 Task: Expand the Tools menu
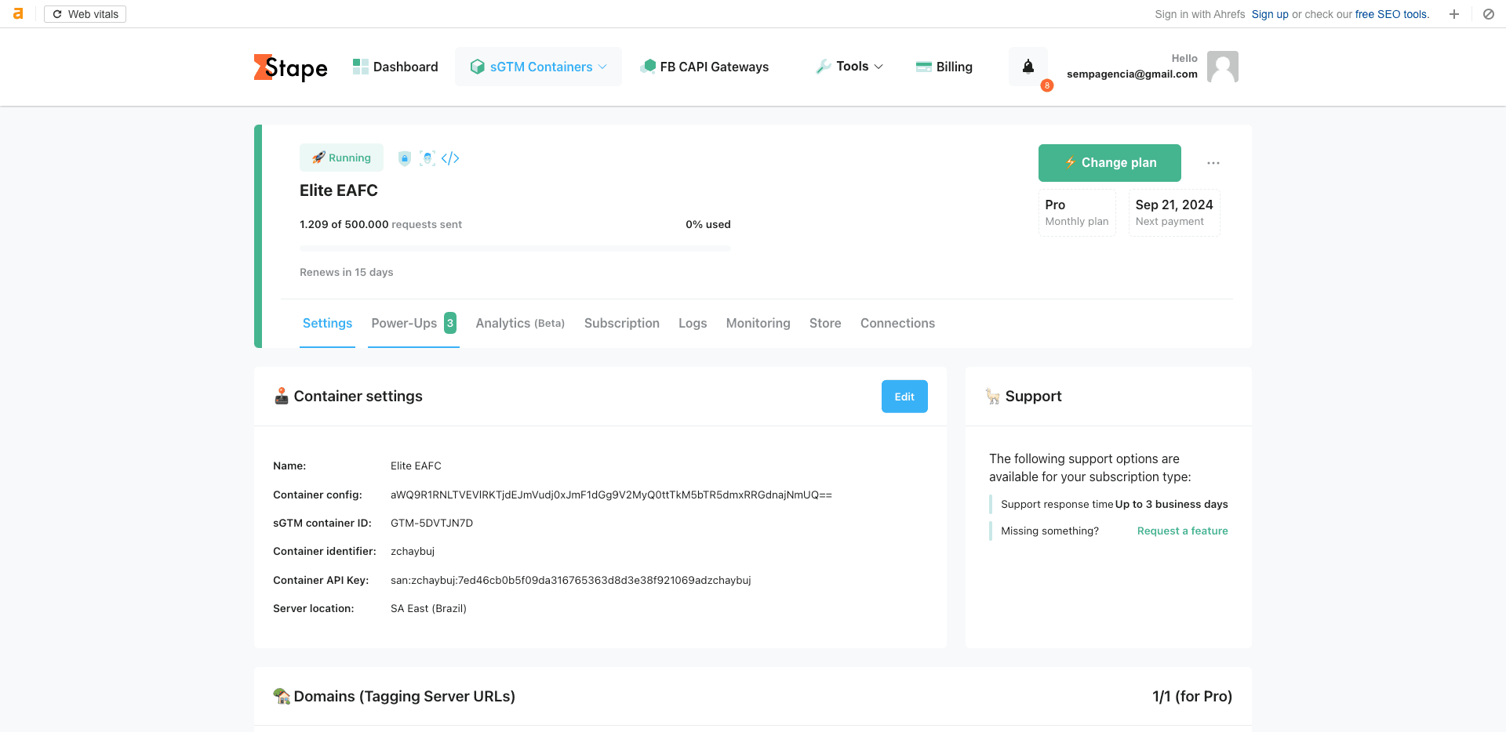tap(849, 67)
